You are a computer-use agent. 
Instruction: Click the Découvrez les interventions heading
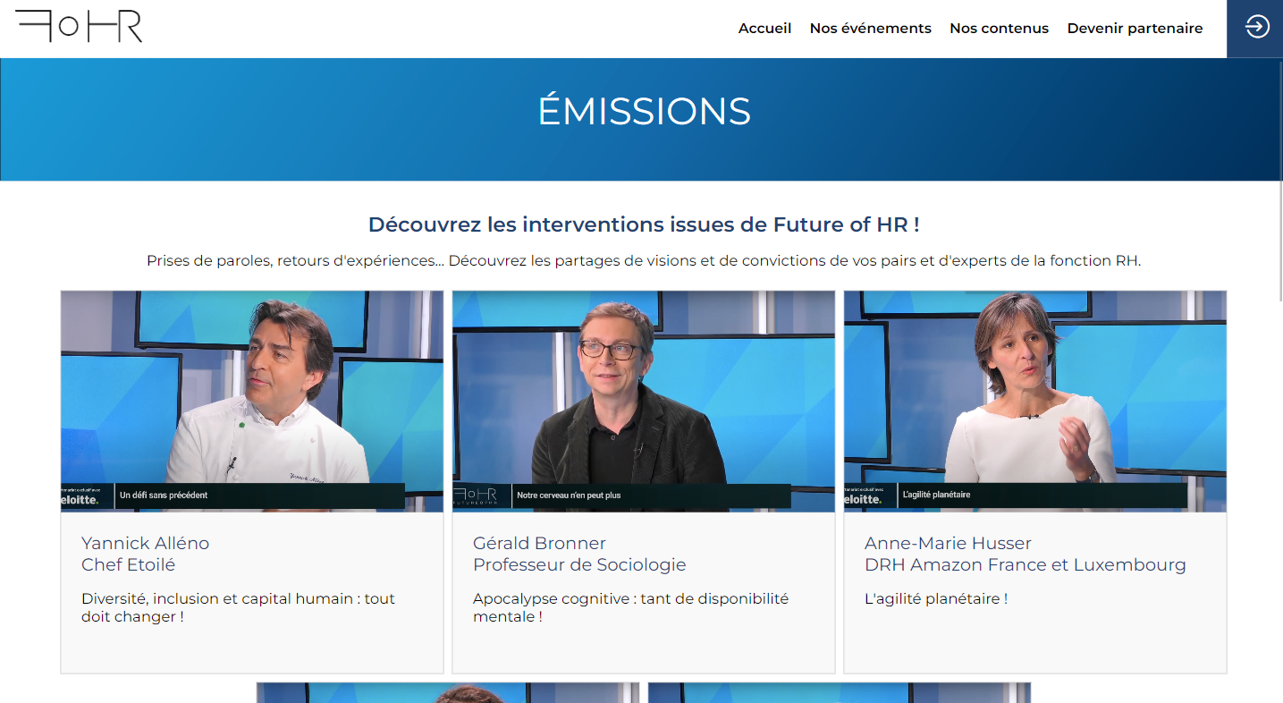point(644,224)
